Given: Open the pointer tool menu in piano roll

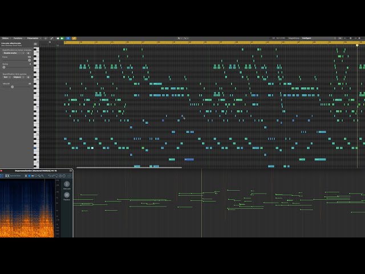Looking at the screenshot, I should pyautogui.click(x=179, y=38).
